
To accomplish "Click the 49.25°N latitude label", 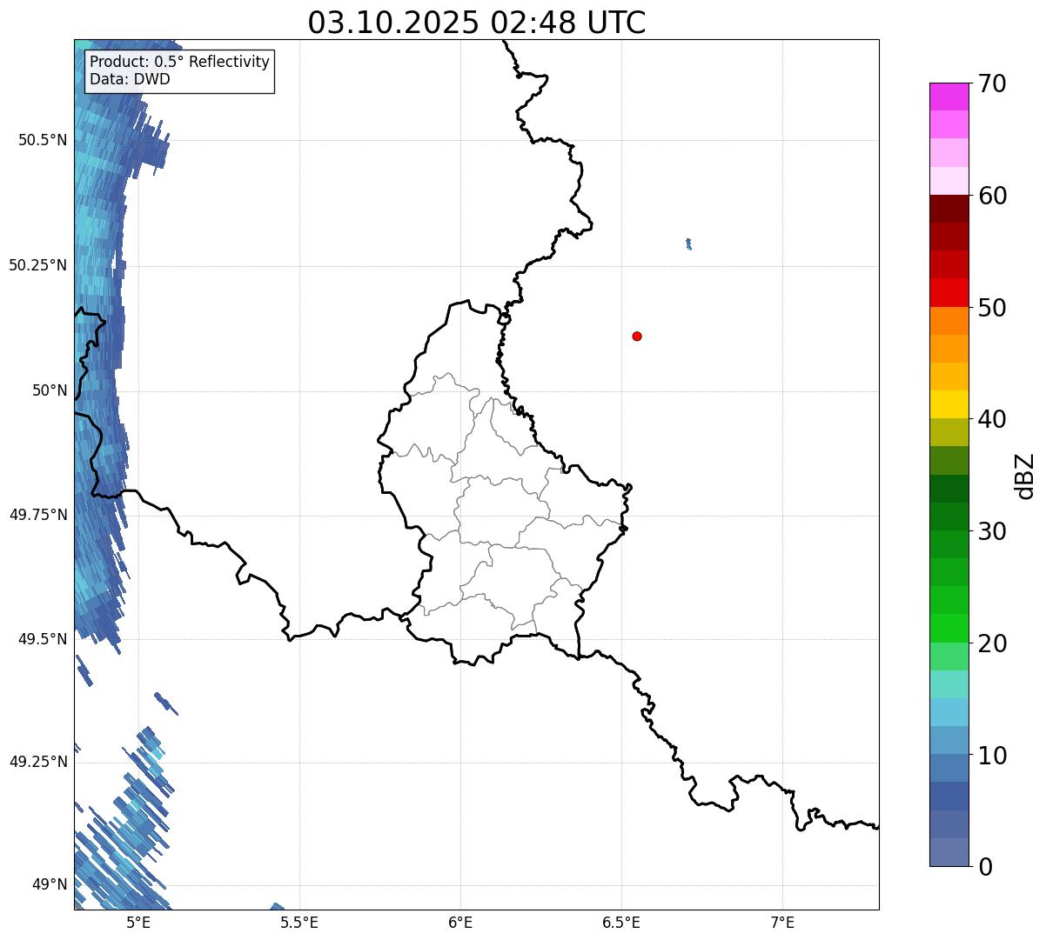I will coord(38,762).
